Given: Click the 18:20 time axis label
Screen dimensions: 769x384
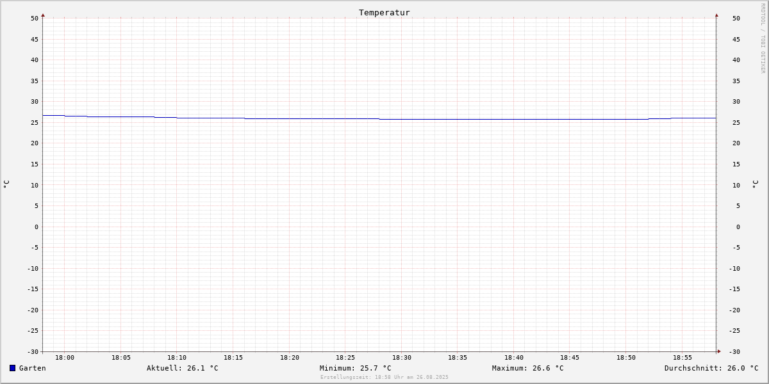Looking at the screenshot, I should (x=290, y=358).
